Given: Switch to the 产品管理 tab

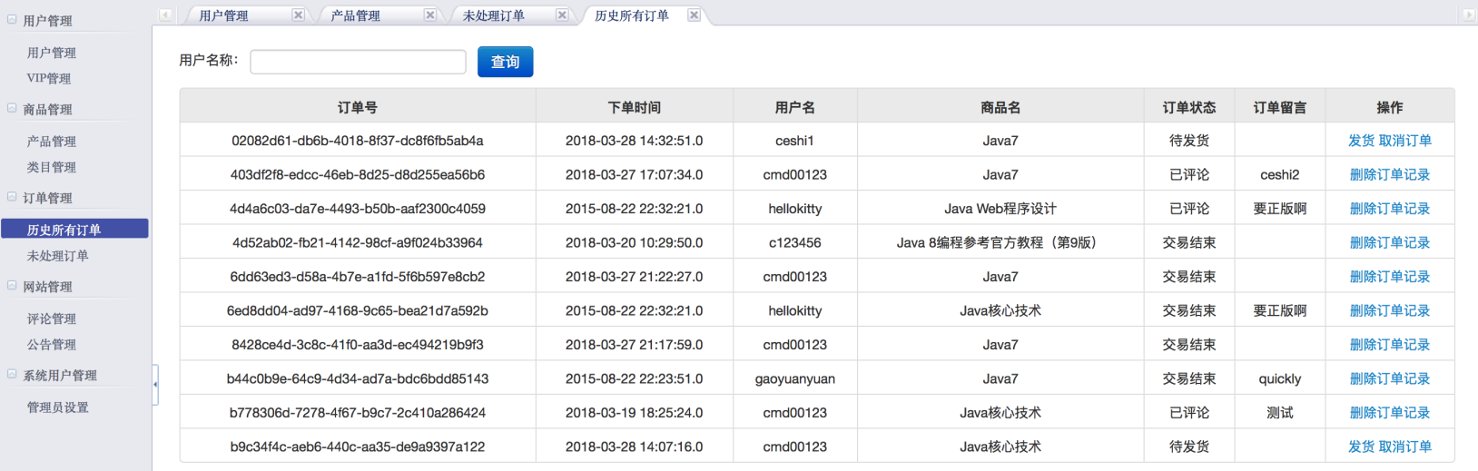Looking at the screenshot, I should pos(356,15).
